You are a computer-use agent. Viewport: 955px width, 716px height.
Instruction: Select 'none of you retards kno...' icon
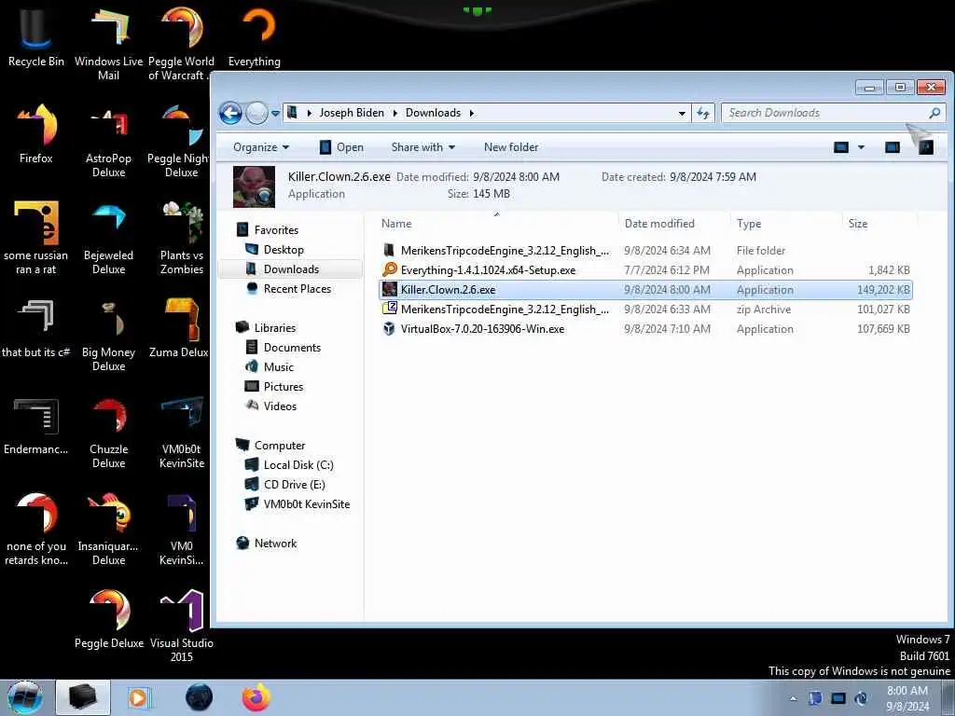pyautogui.click(x=36, y=530)
